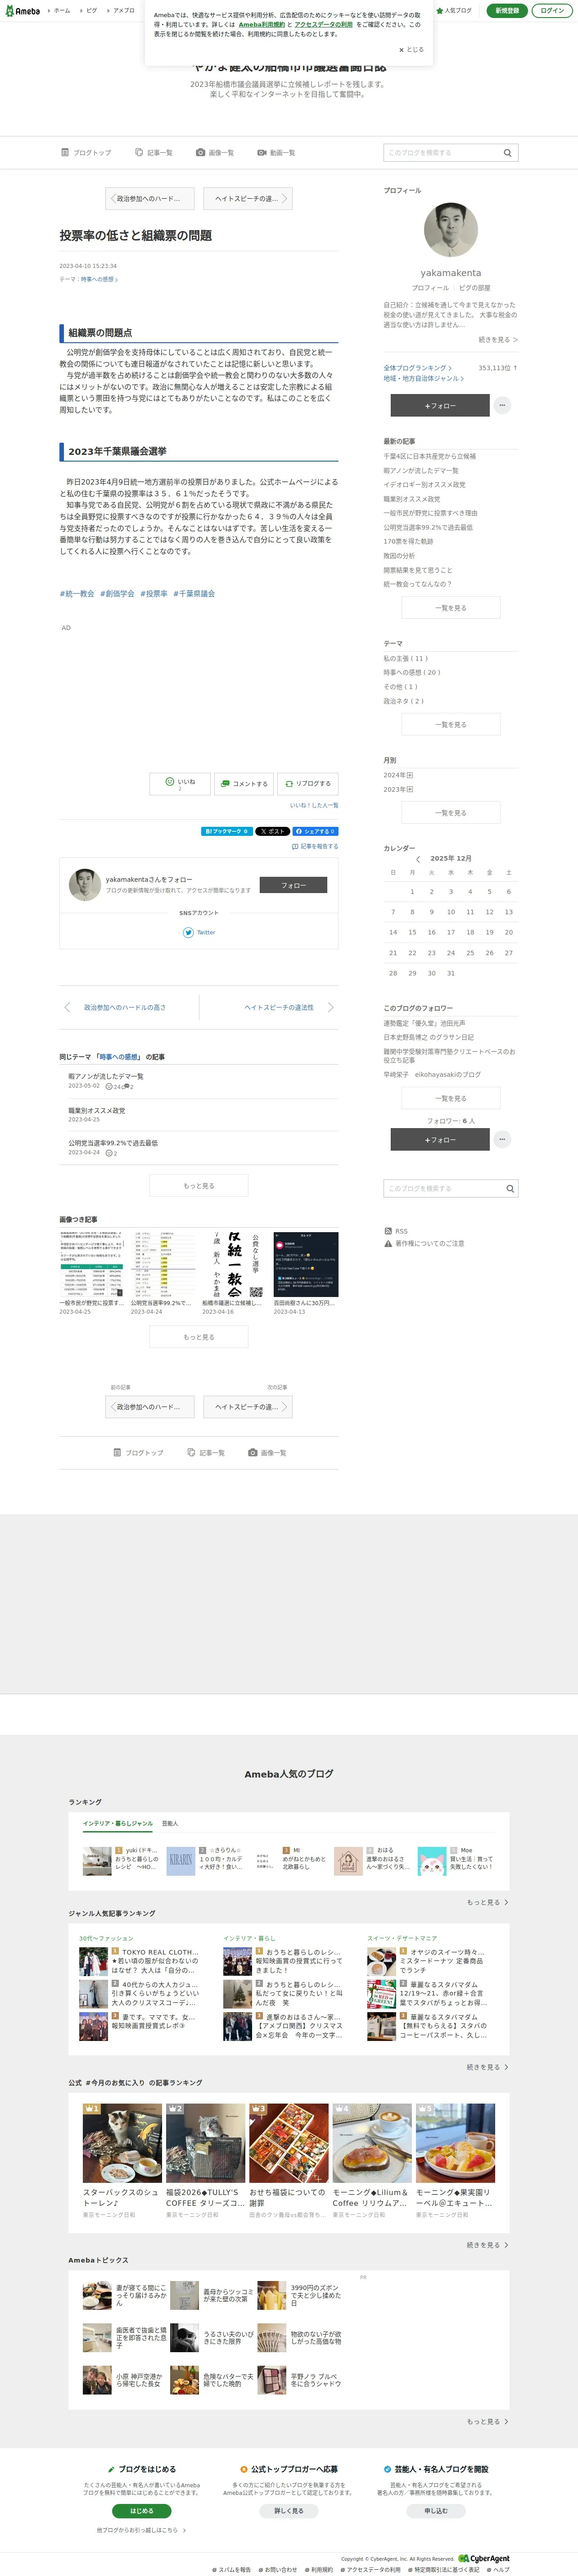The width and height of the screenshot is (578, 2576).
Task: Open the 時事への感想 theme link under date
Action: point(98,279)
